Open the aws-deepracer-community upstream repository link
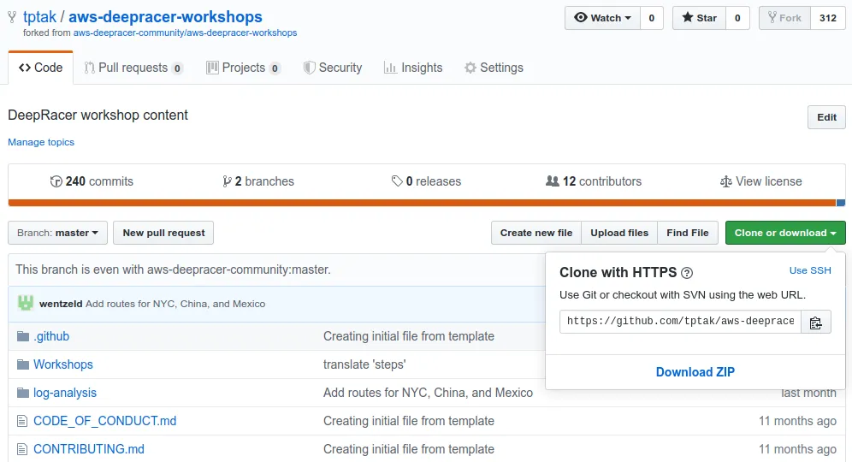852x462 pixels. point(186,33)
